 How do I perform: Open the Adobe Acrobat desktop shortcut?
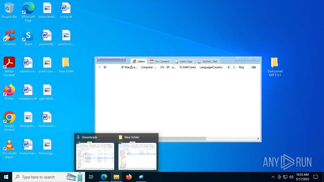pos(9,67)
